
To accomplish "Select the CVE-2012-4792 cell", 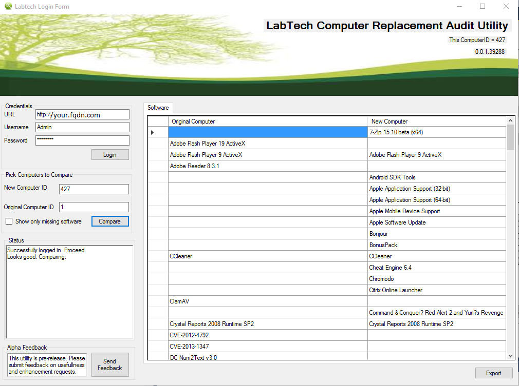I will pyautogui.click(x=268, y=335).
